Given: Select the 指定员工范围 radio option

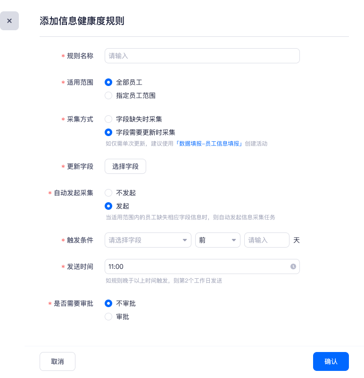Looking at the screenshot, I should tap(108, 95).
